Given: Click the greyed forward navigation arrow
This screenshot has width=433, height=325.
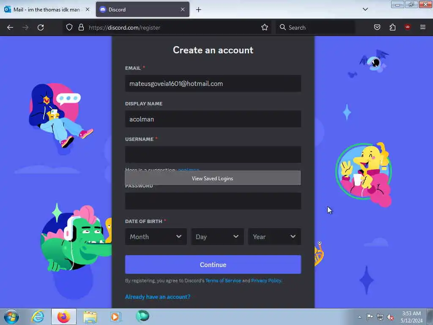Looking at the screenshot, I should click(x=25, y=28).
